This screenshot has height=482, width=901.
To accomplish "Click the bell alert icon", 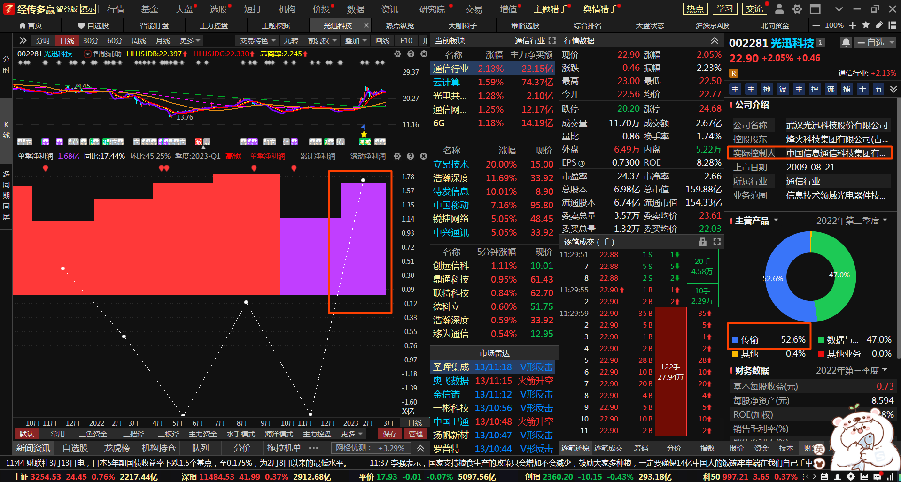I will coord(846,43).
